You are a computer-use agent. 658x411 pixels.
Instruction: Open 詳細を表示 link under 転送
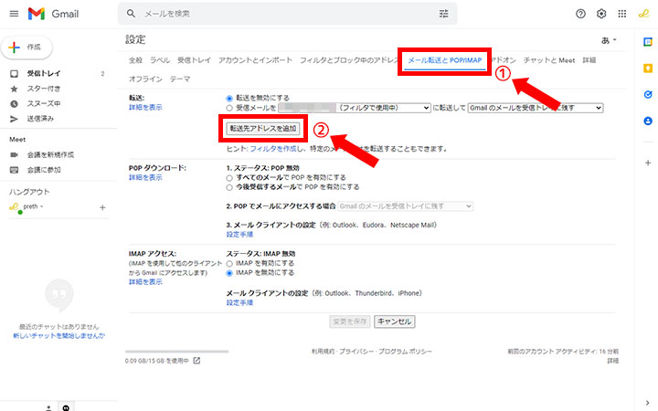[x=145, y=108]
